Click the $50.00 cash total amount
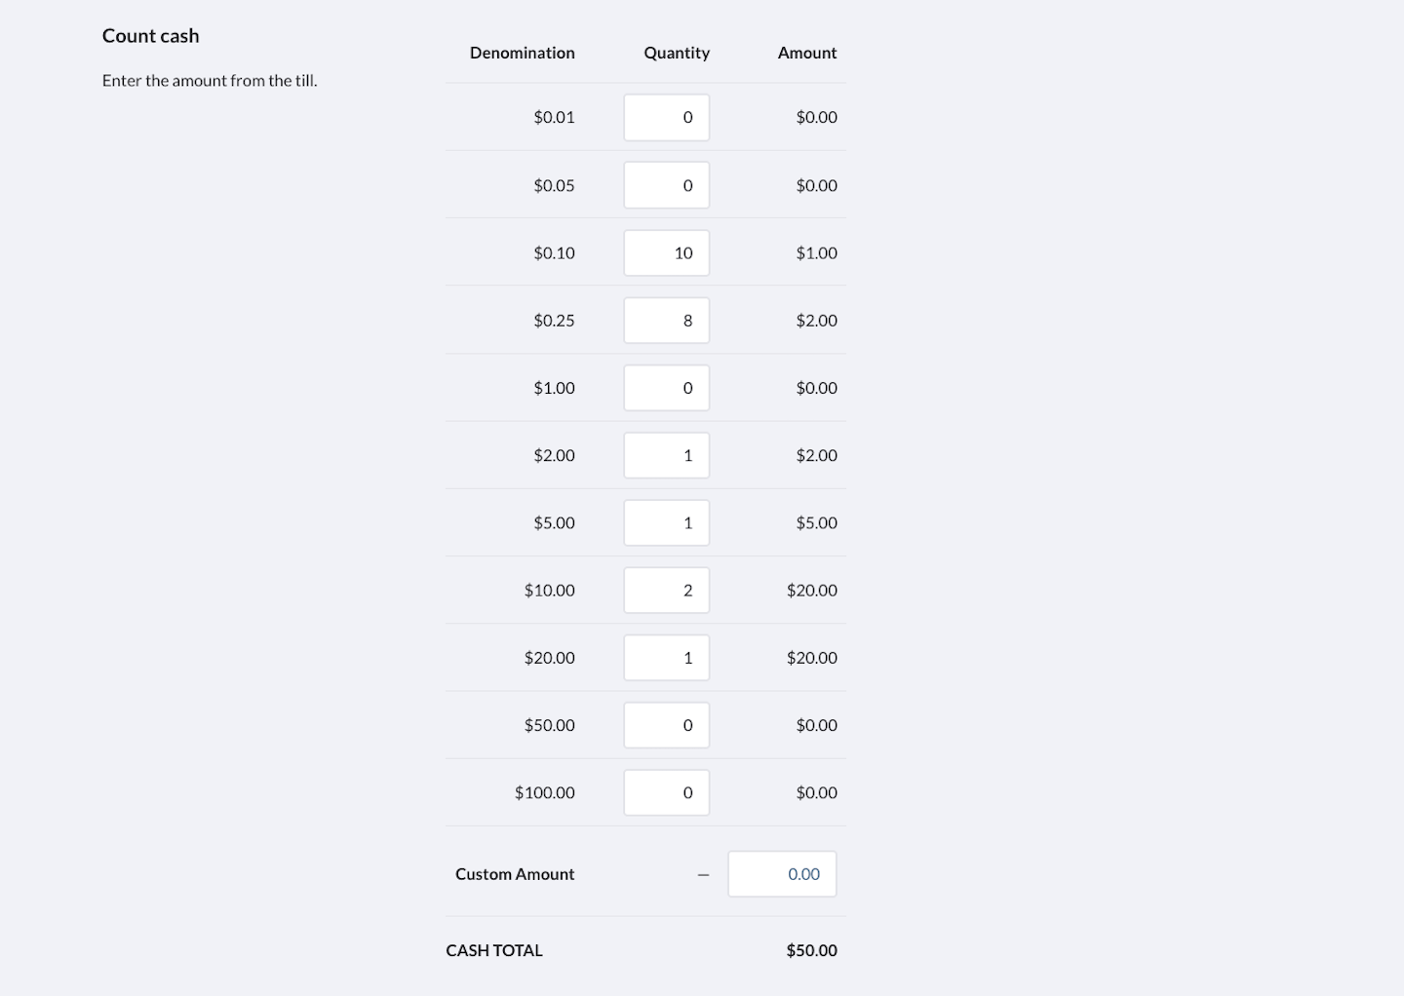This screenshot has width=1404, height=996. click(811, 950)
